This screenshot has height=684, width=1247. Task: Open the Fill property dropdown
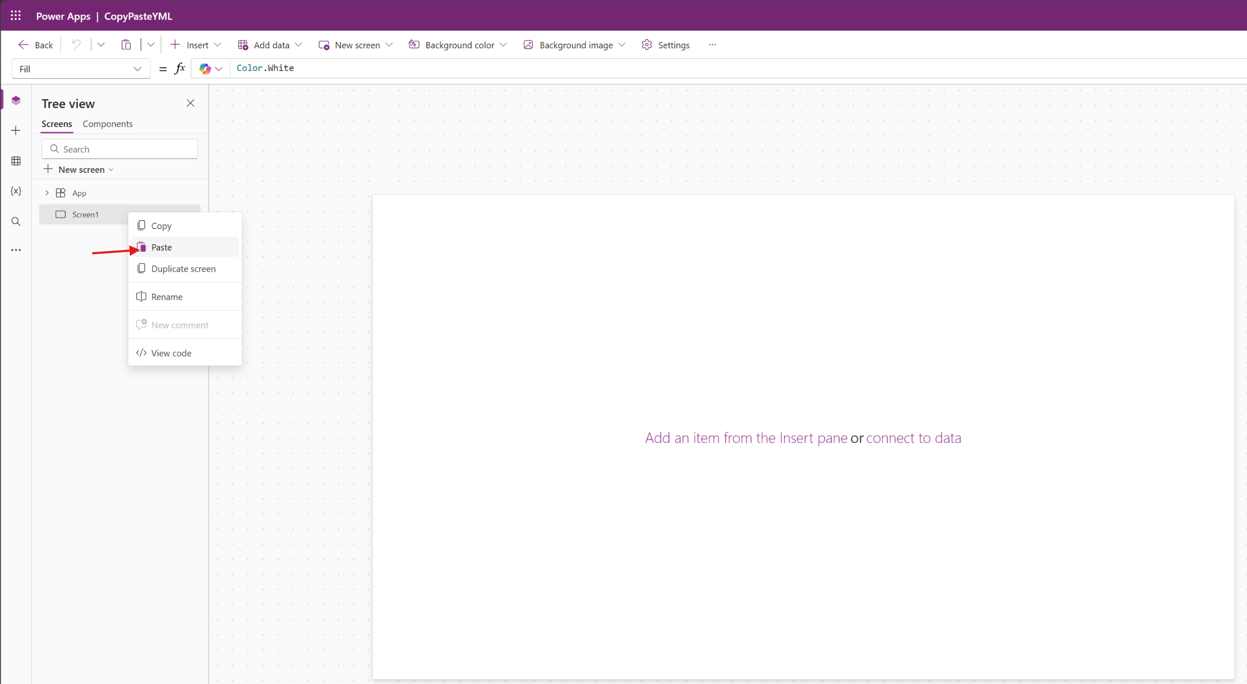(80, 69)
